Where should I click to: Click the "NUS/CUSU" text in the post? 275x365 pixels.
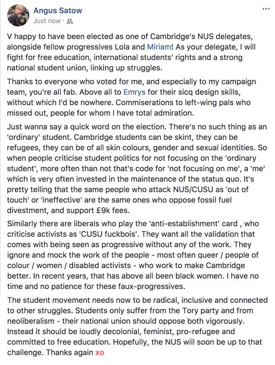pyautogui.click(x=193, y=189)
